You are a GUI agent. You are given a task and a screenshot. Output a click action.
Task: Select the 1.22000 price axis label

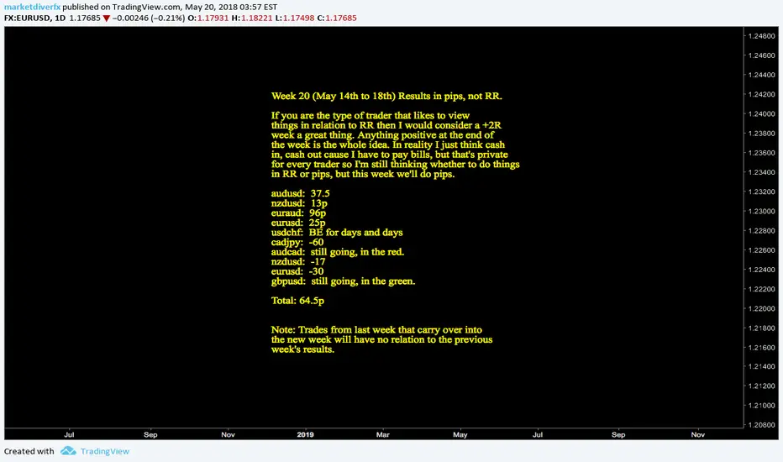click(x=761, y=308)
